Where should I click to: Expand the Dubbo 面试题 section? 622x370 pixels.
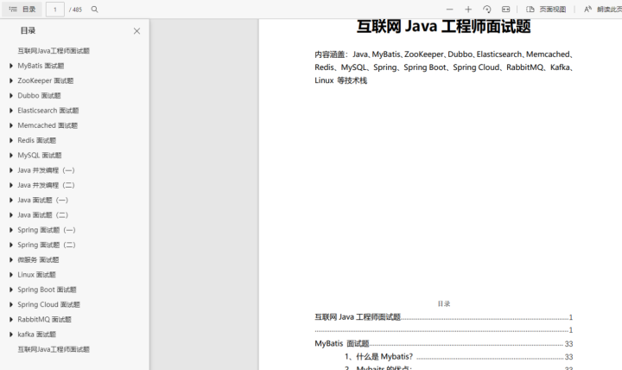coord(11,95)
